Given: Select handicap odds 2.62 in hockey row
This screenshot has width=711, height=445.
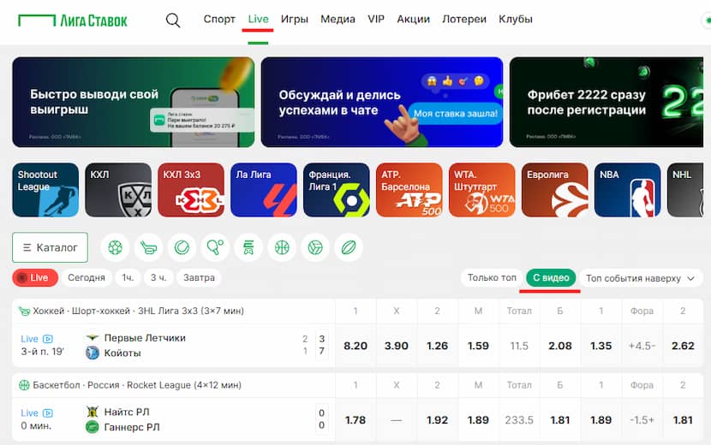Looking at the screenshot, I should [x=683, y=346].
